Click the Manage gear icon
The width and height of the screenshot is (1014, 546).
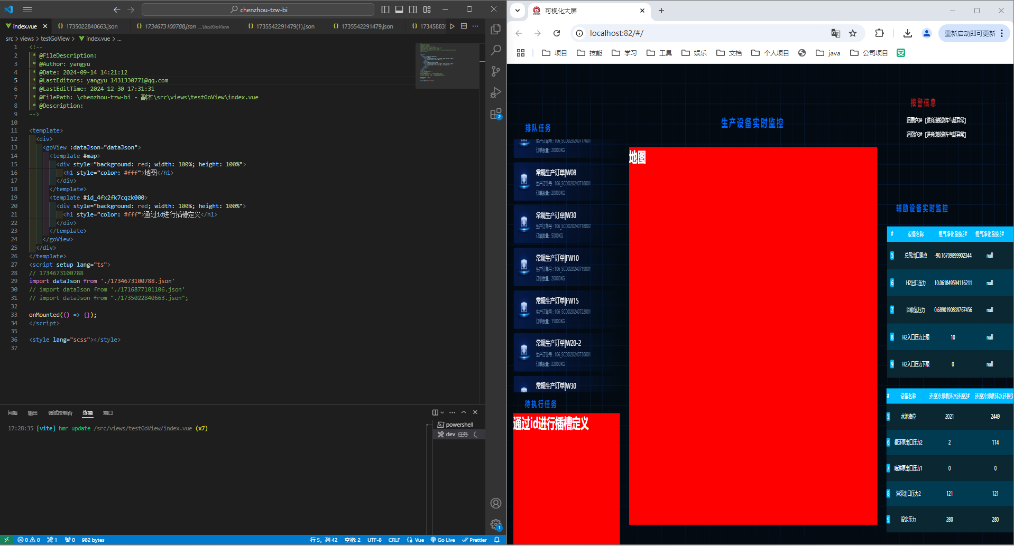tap(495, 524)
